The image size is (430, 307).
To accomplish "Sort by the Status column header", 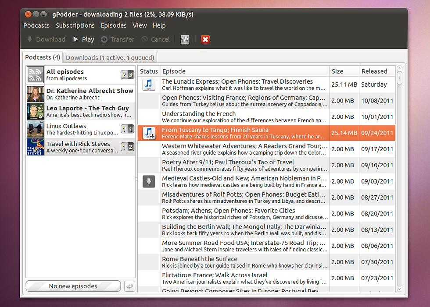I will [x=149, y=71].
